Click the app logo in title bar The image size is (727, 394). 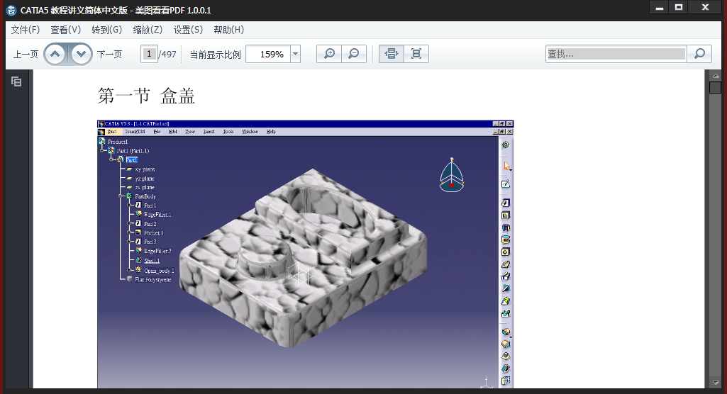pos(11,10)
